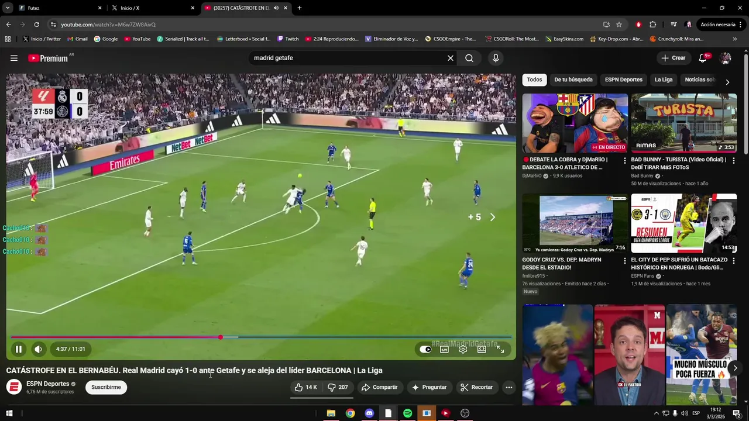Clear the search text with X
This screenshot has width=749, height=421.
click(x=450, y=58)
